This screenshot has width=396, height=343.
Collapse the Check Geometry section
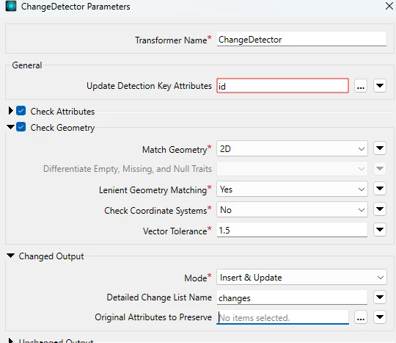click(x=10, y=127)
